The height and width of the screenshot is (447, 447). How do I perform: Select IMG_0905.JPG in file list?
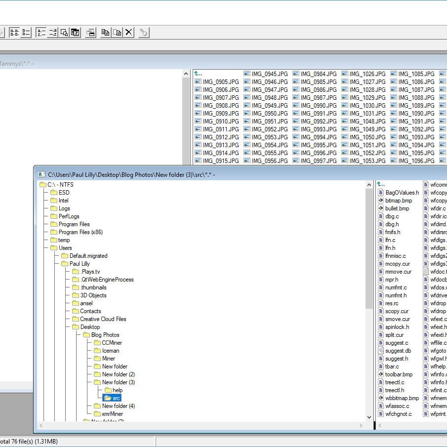tap(220, 82)
